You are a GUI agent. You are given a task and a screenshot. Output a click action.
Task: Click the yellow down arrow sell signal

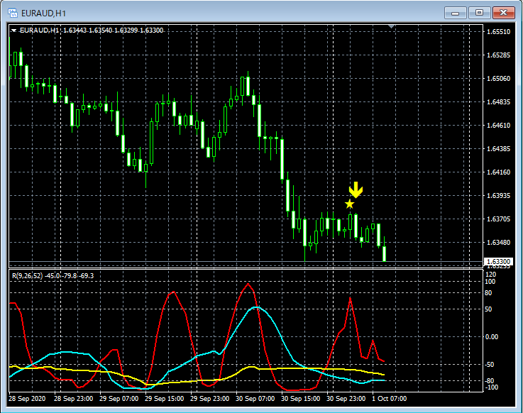pos(356,189)
